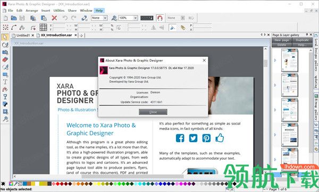Select the Text tool
319x192 pixels.
[5, 82]
